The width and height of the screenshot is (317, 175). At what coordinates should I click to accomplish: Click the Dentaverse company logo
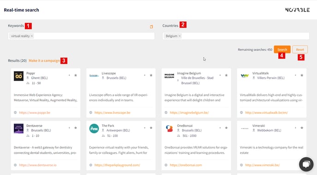pyautogui.click(x=18, y=128)
